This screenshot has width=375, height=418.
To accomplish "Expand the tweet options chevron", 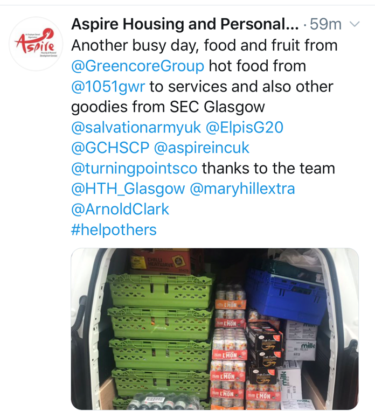I will point(355,24).
